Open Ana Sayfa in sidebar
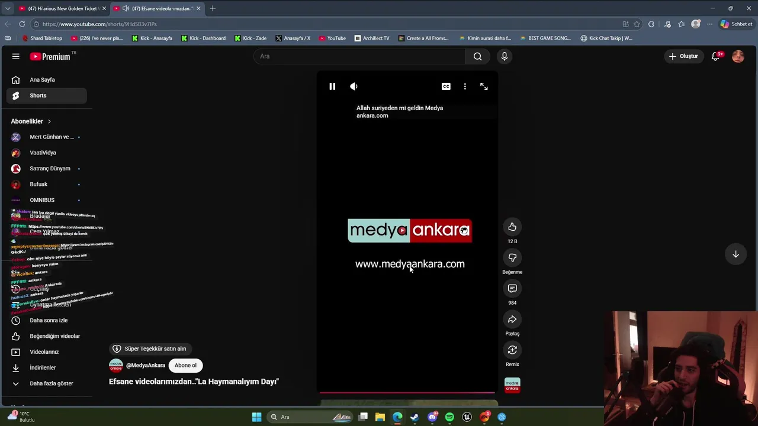Image resolution: width=758 pixels, height=426 pixels. 46,80
